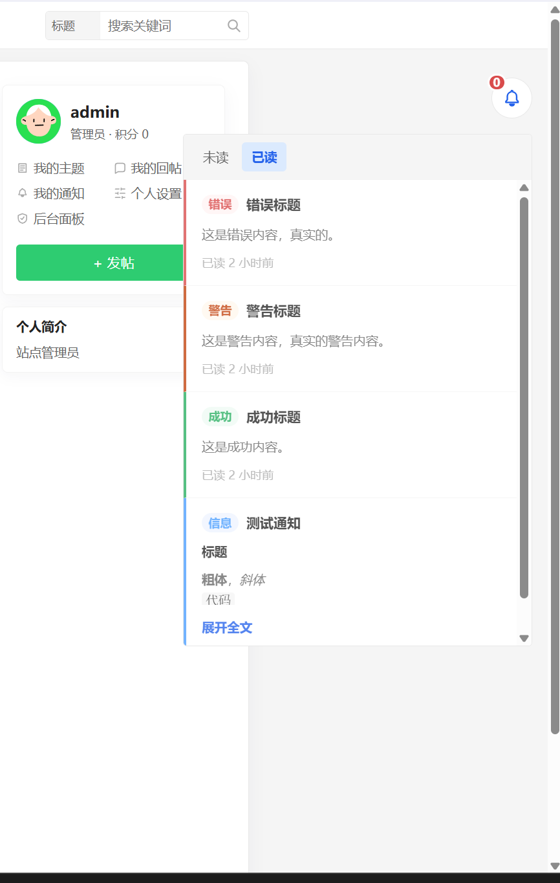The height and width of the screenshot is (883, 560).
Task: Click the admin avatar image
Action: 38,121
